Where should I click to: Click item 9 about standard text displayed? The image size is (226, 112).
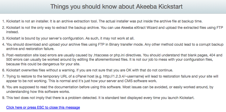point(100,98)
